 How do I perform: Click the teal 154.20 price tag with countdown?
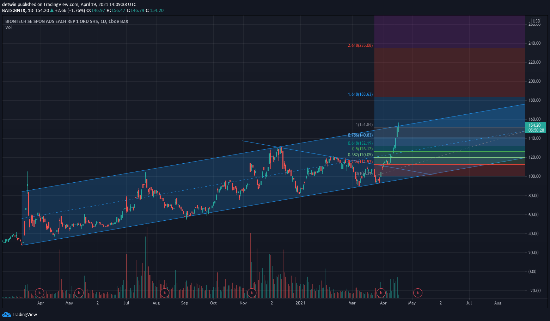(536, 127)
